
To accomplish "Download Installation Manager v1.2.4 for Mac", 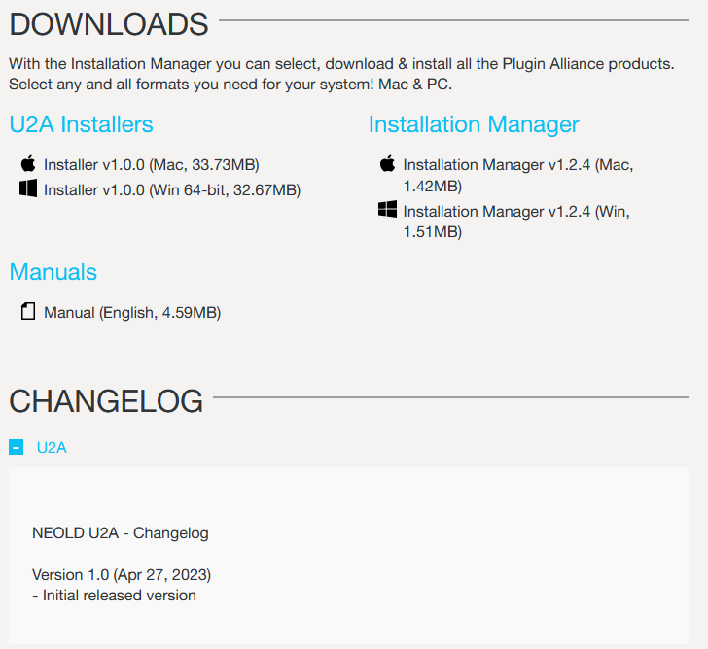I will 518,176.
